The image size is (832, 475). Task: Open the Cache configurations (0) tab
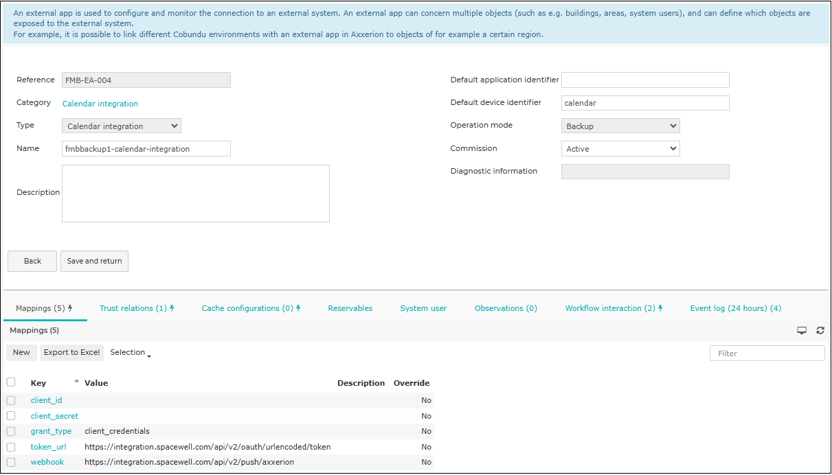[251, 308]
